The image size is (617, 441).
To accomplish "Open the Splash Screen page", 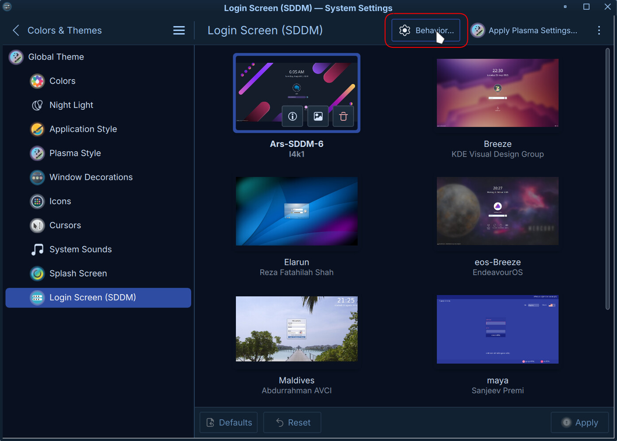I will pos(78,273).
